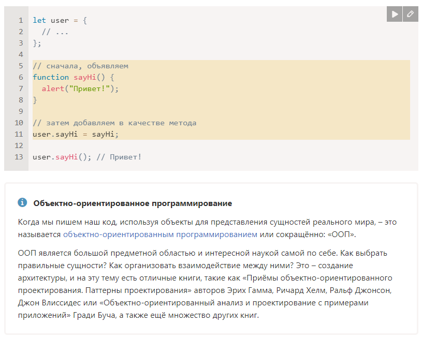This screenshot has height=338, width=422.
Task: Click the abbreviation «ООП» at end of first paragraph
Action: point(341,234)
